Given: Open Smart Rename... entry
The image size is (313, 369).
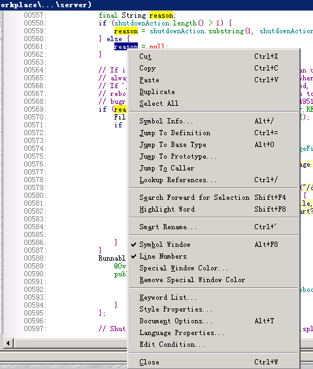Looking at the screenshot, I should tap(214, 227).
